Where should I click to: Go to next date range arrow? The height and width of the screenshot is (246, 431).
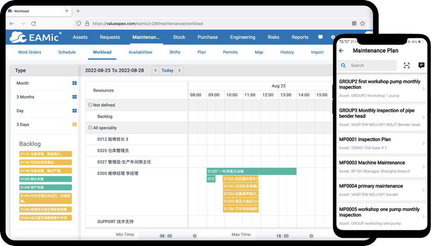pos(180,70)
